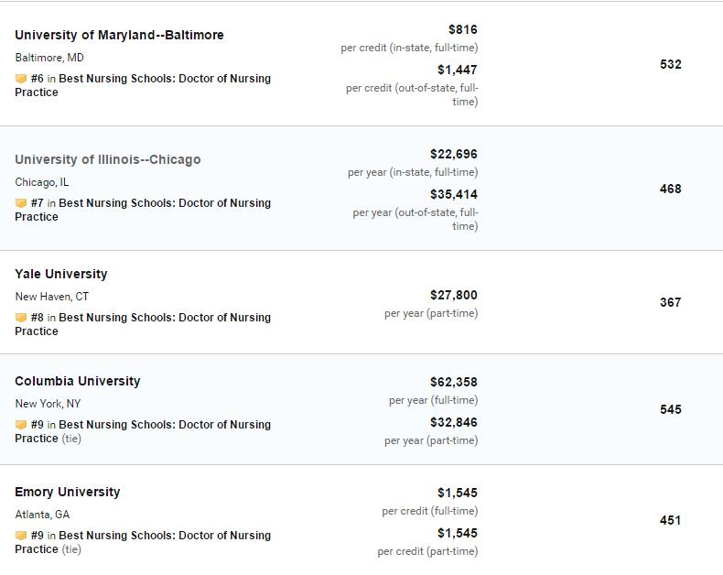The image size is (723, 575).
Task: Click Maryland's Best Nursing Schools ranking link
Action: (x=143, y=85)
